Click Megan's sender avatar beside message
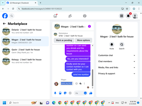 56,84
